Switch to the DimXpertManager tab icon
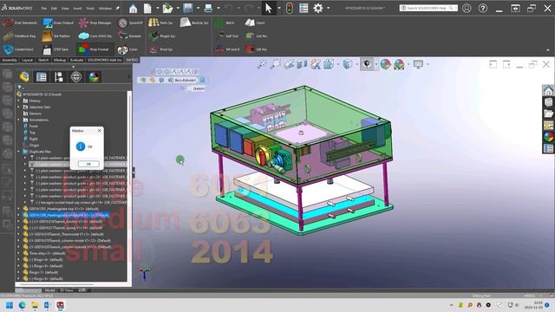Screen dimensions: 555x312 pyautogui.click(x=76, y=77)
